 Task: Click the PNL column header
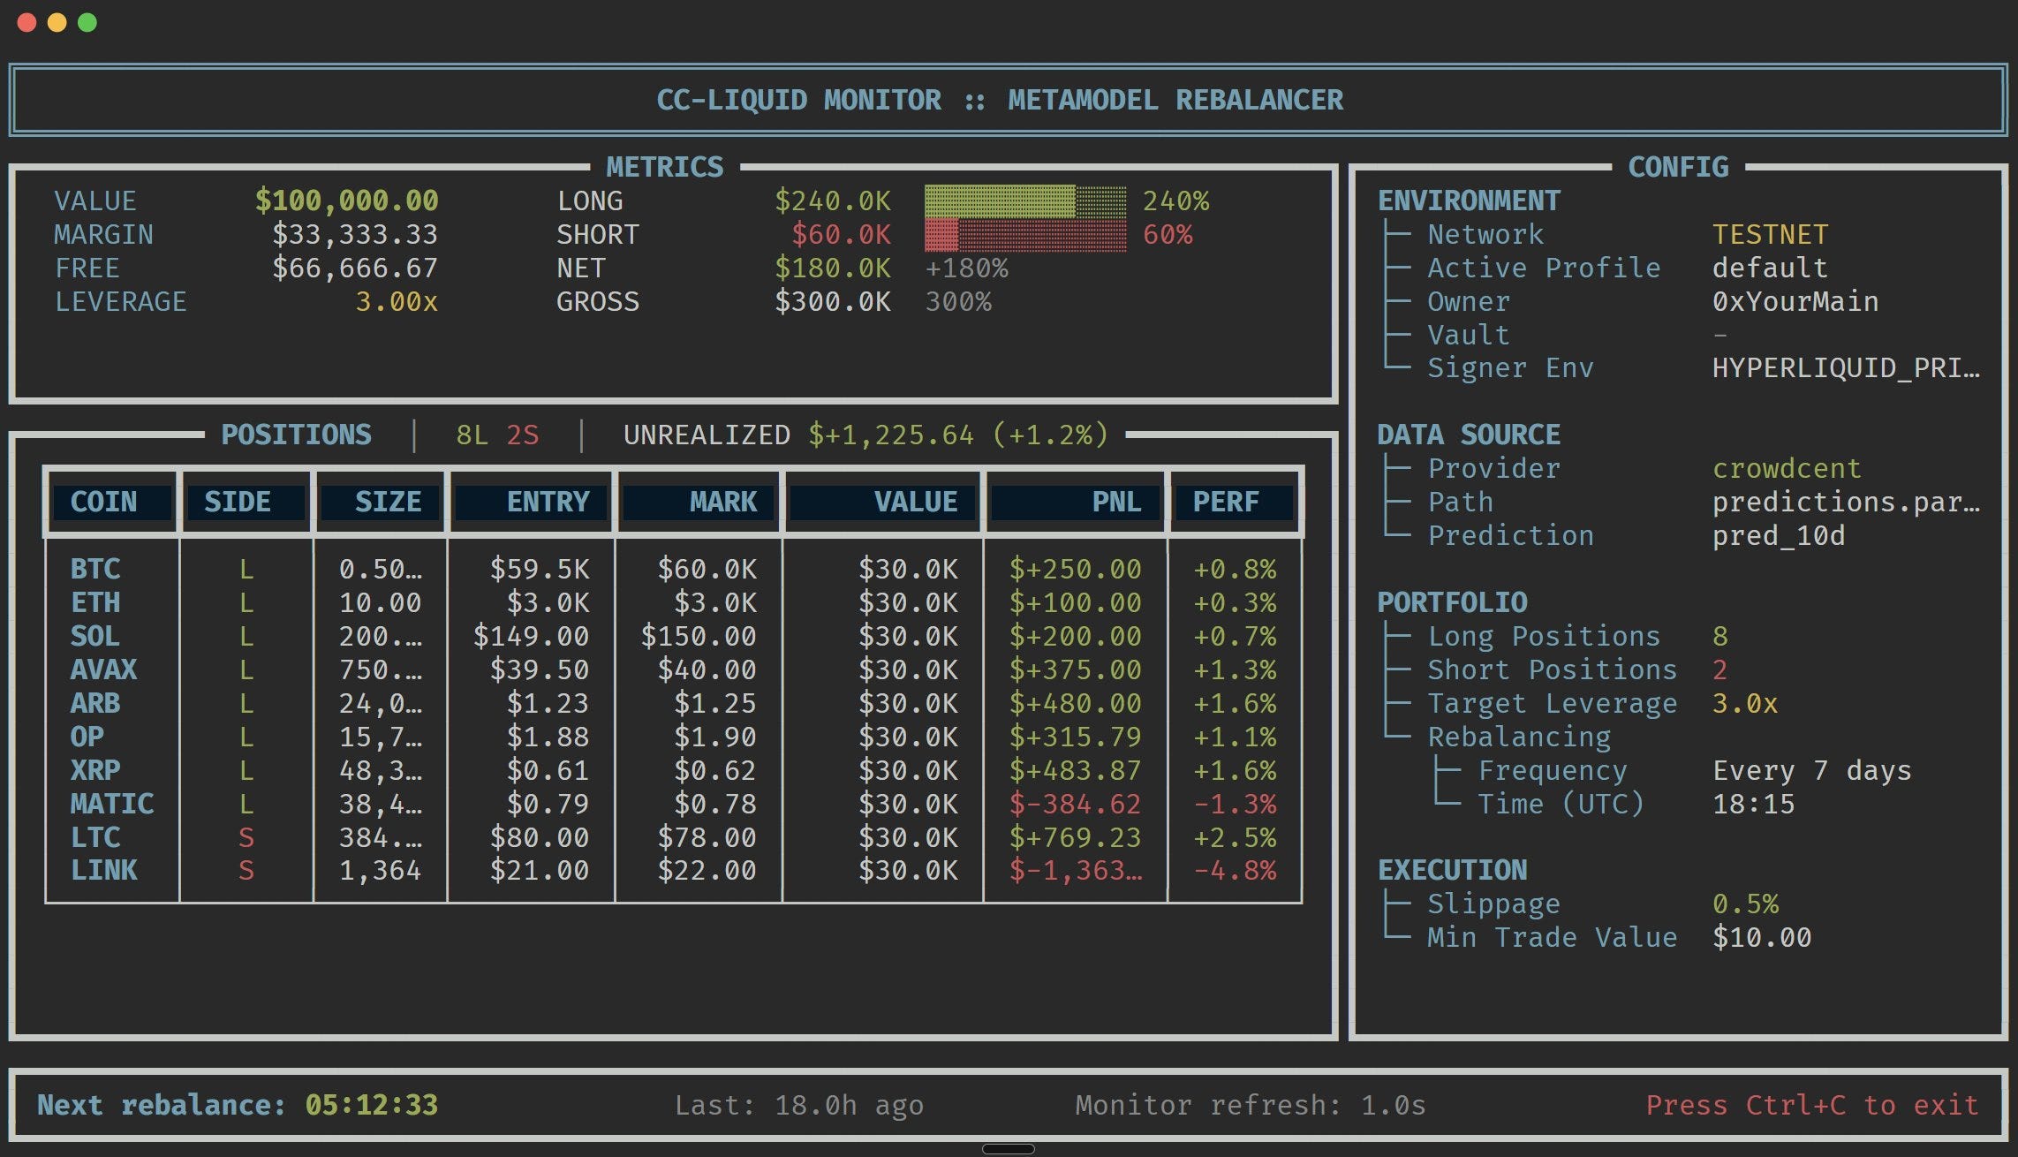click(1115, 502)
